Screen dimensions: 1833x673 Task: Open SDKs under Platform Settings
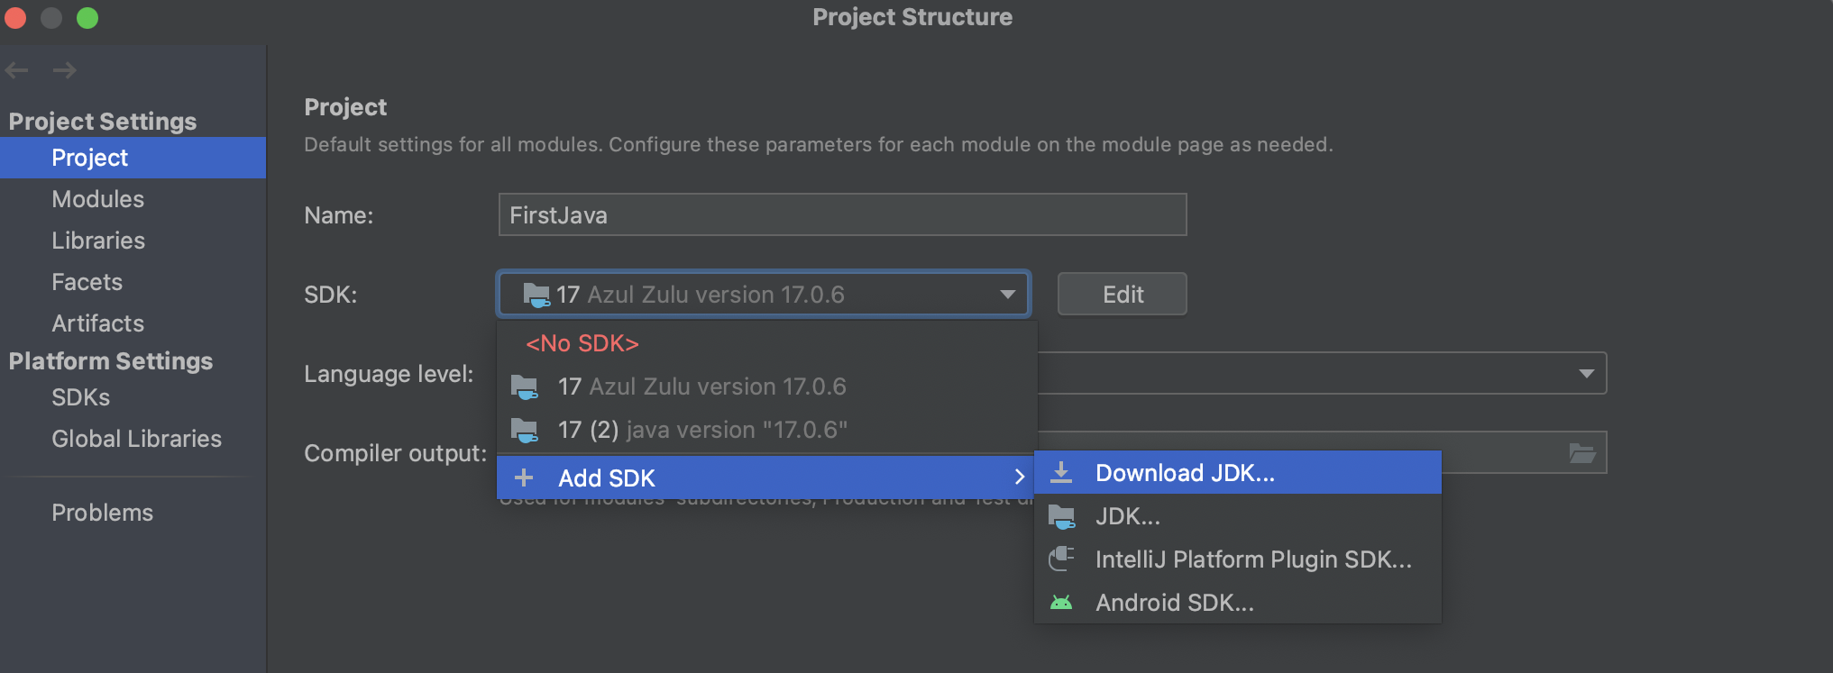click(133, 397)
